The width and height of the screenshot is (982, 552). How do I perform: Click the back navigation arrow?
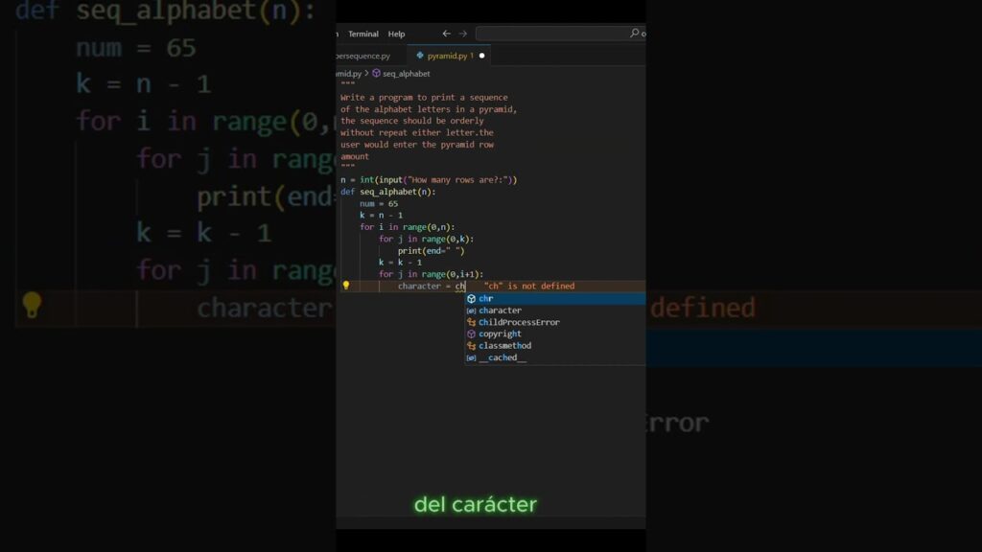coord(446,34)
